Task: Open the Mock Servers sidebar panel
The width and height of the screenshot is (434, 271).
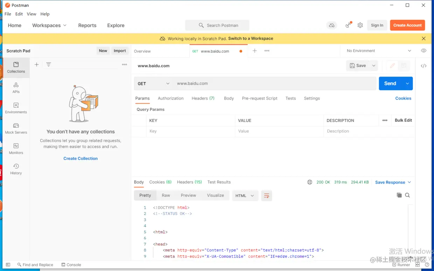Action: (x=16, y=128)
